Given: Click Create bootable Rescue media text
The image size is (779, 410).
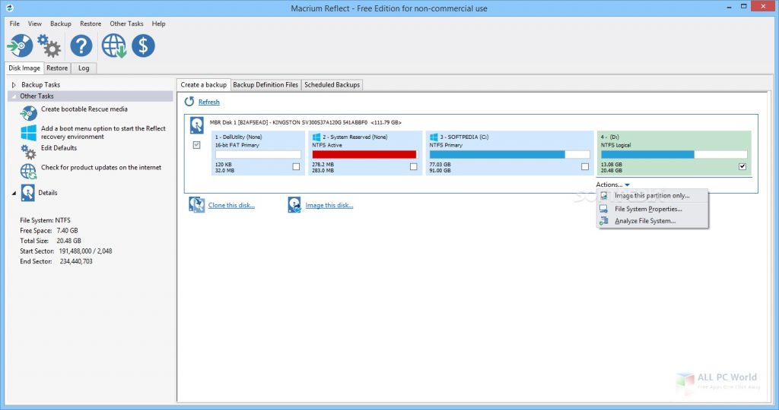Looking at the screenshot, I should (84, 109).
